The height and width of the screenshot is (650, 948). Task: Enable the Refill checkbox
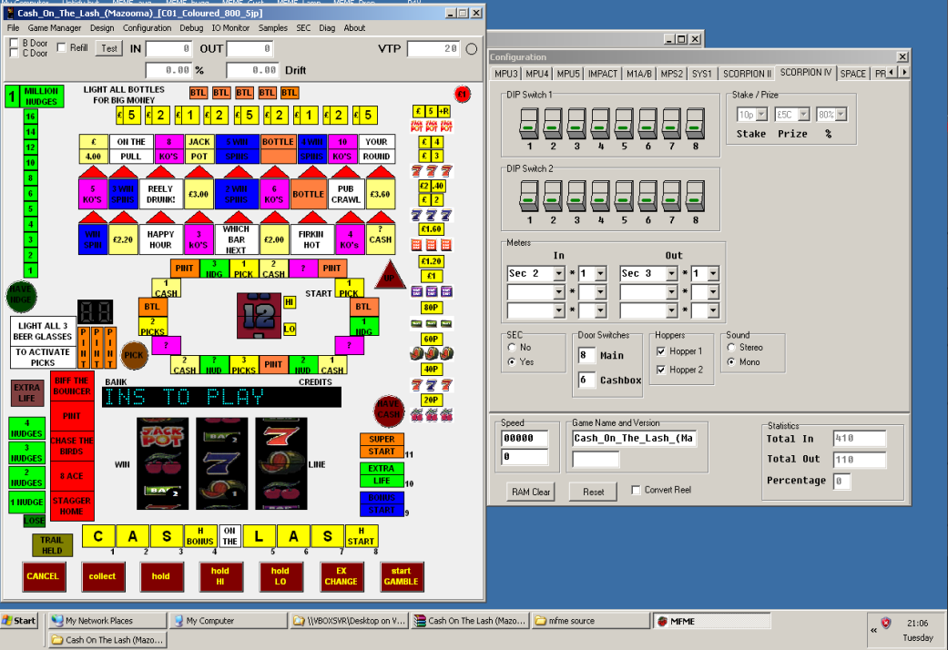pyautogui.click(x=61, y=47)
